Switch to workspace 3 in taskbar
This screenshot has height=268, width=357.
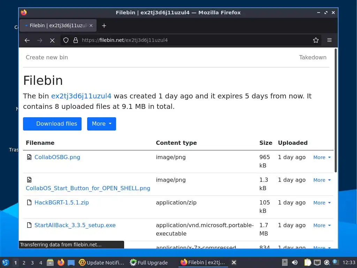(32, 263)
